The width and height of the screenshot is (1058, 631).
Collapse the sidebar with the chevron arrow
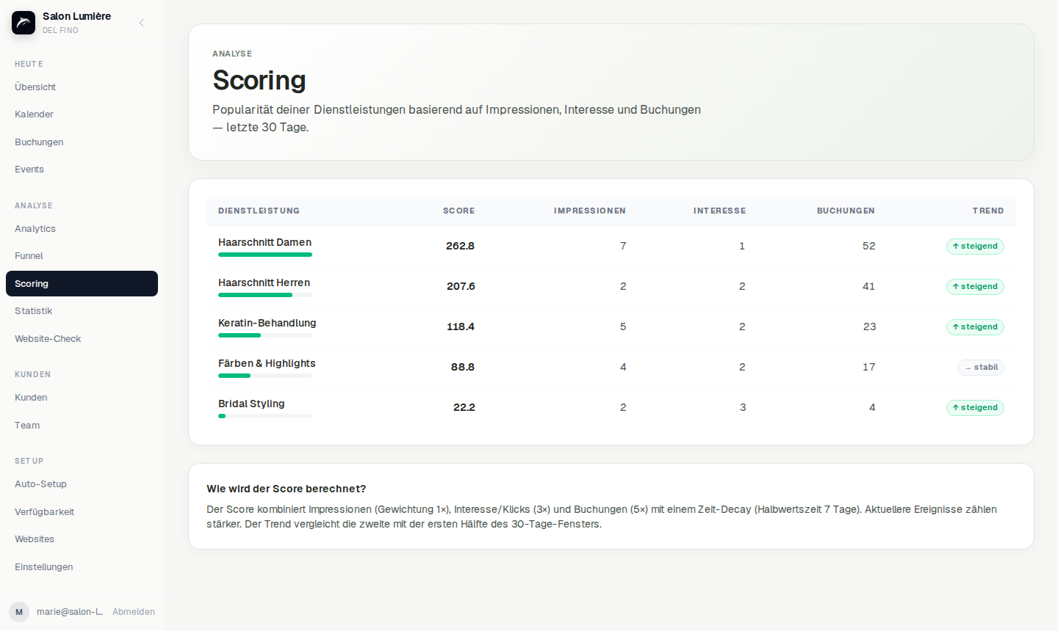coord(142,23)
